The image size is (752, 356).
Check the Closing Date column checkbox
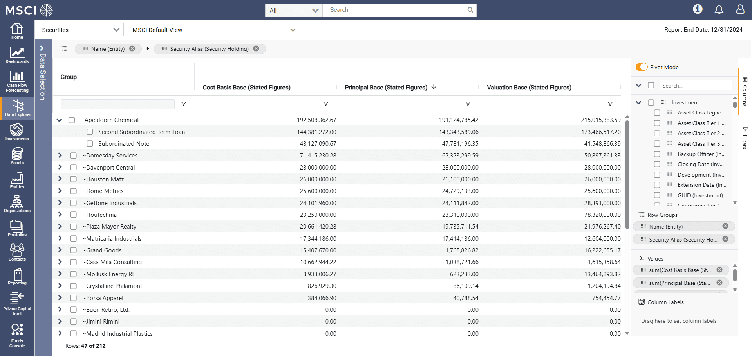coord(657,165)
